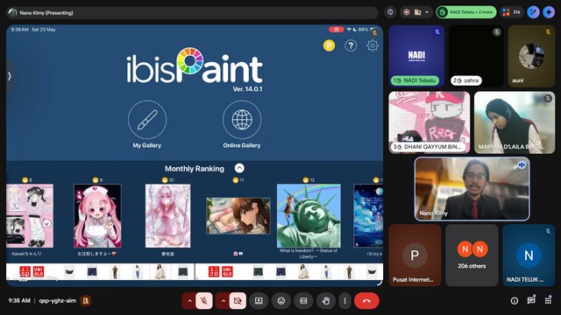Open video settings chevron next to camera

click(223, 301)
